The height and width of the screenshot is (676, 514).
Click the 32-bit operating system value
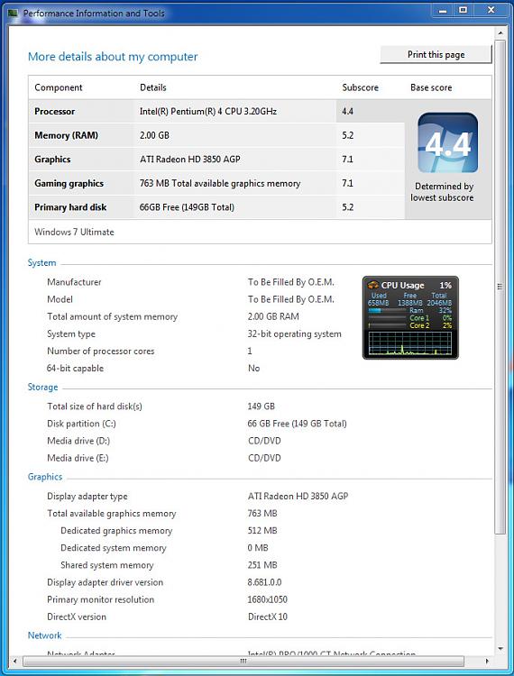(295, 333)
